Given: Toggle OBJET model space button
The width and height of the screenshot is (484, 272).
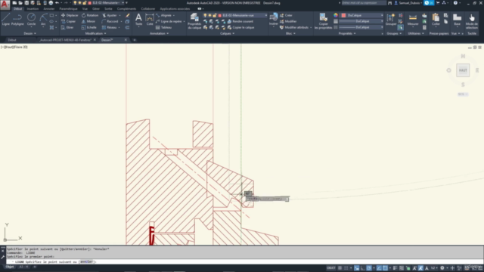Looking at the screenshot, I should (x=331, y=268).
